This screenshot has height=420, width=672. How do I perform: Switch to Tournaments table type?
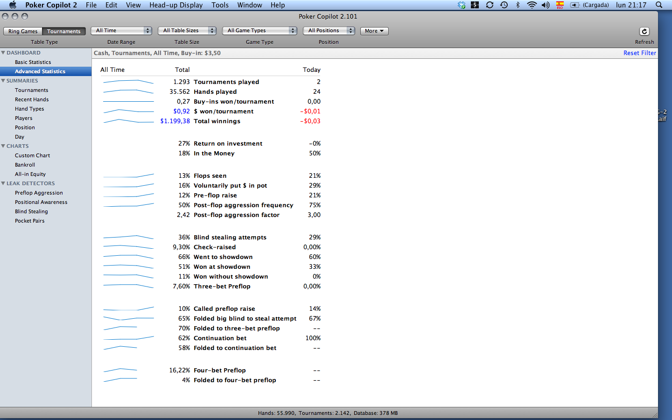pyautogui.click(x=64, y=31)
